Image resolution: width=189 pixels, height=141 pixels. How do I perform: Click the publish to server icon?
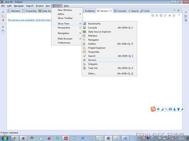[174, 15]
